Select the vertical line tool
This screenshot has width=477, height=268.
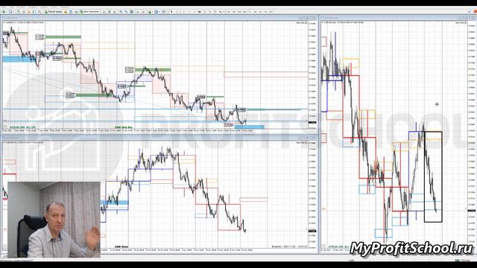pos(183,12)
